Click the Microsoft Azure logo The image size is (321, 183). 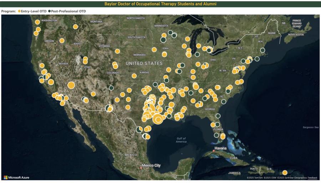[16, 178]
